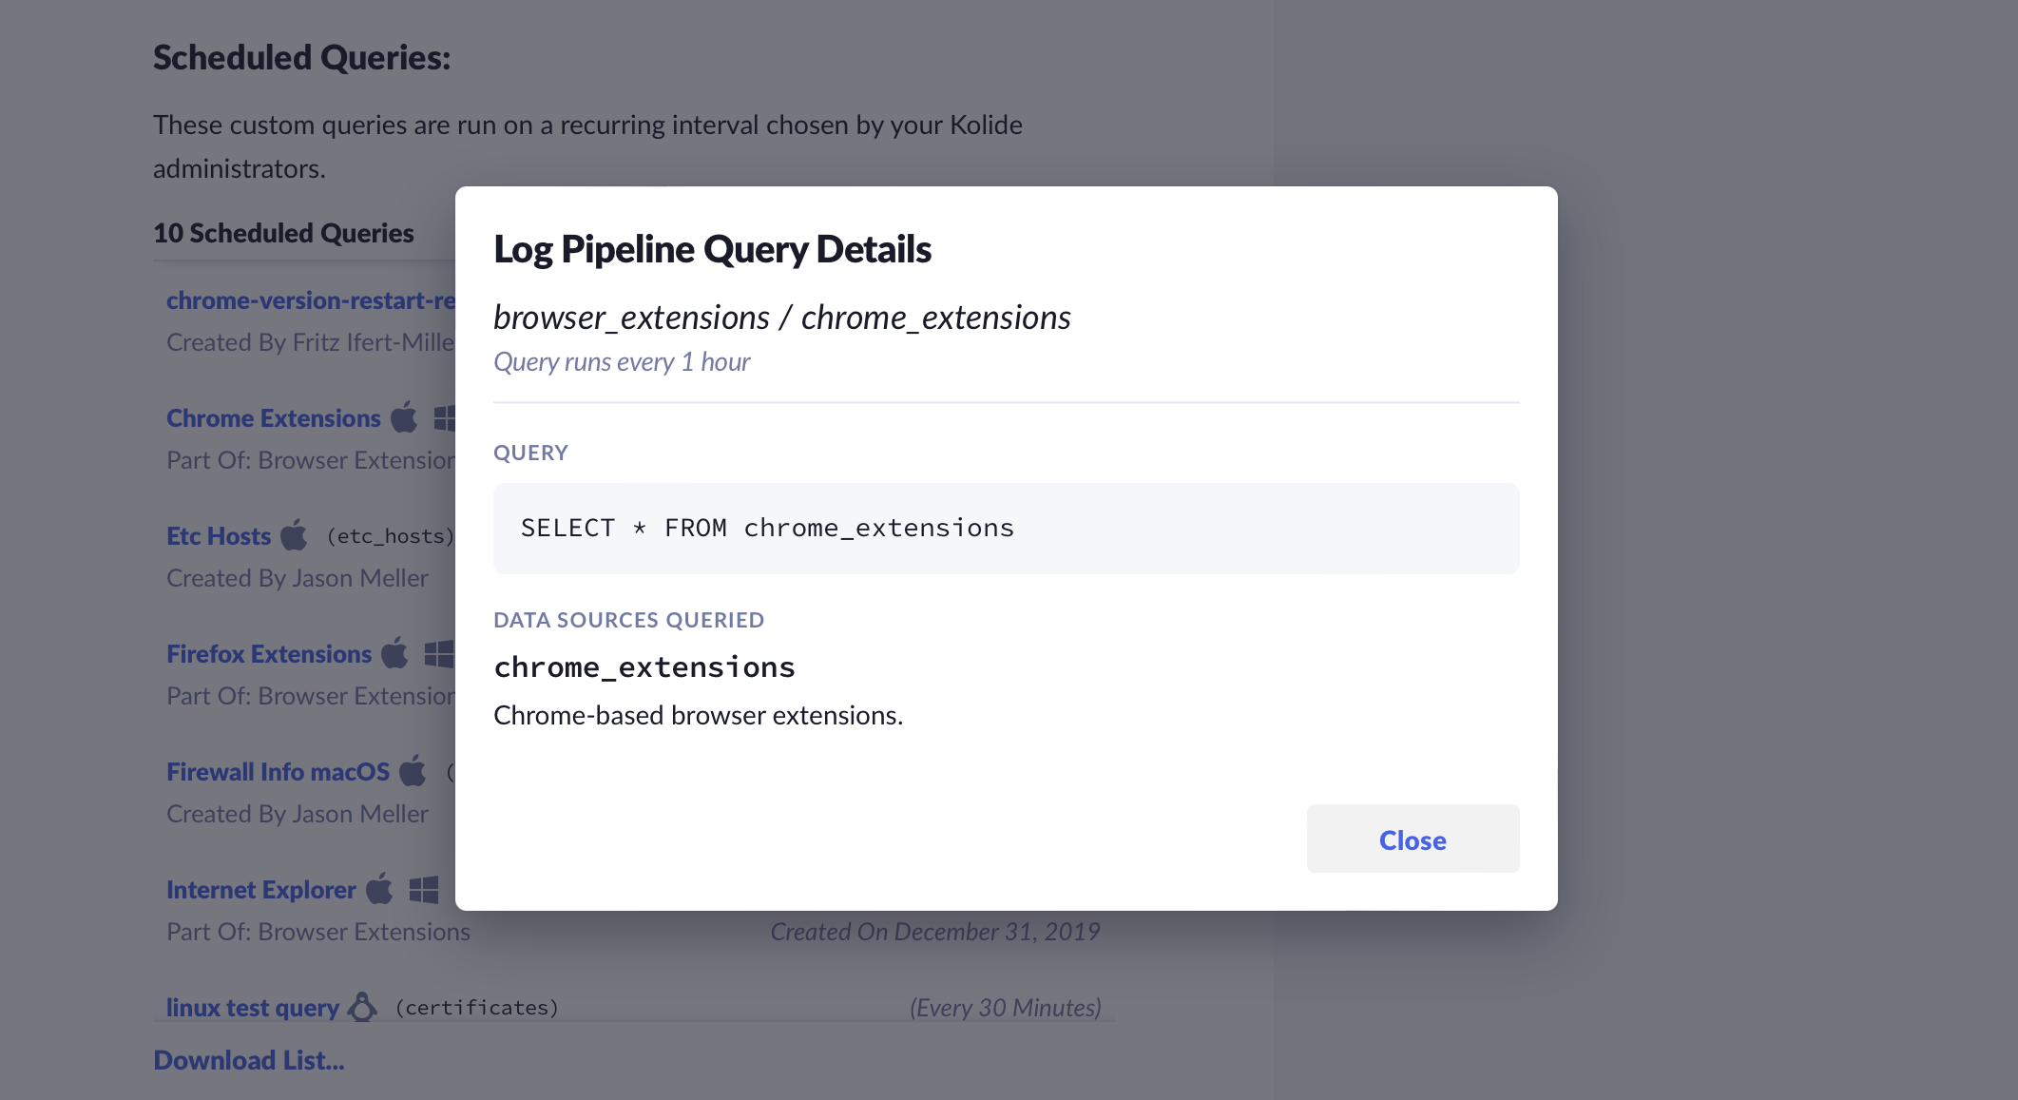Click the Windows icon beside Internet Explorer

424,889
